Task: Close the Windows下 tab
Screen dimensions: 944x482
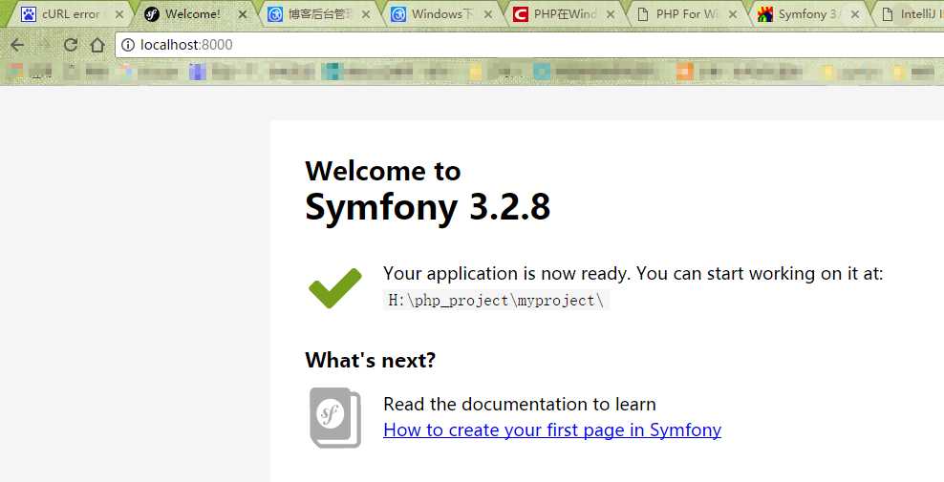Action: tap(488, 14)
